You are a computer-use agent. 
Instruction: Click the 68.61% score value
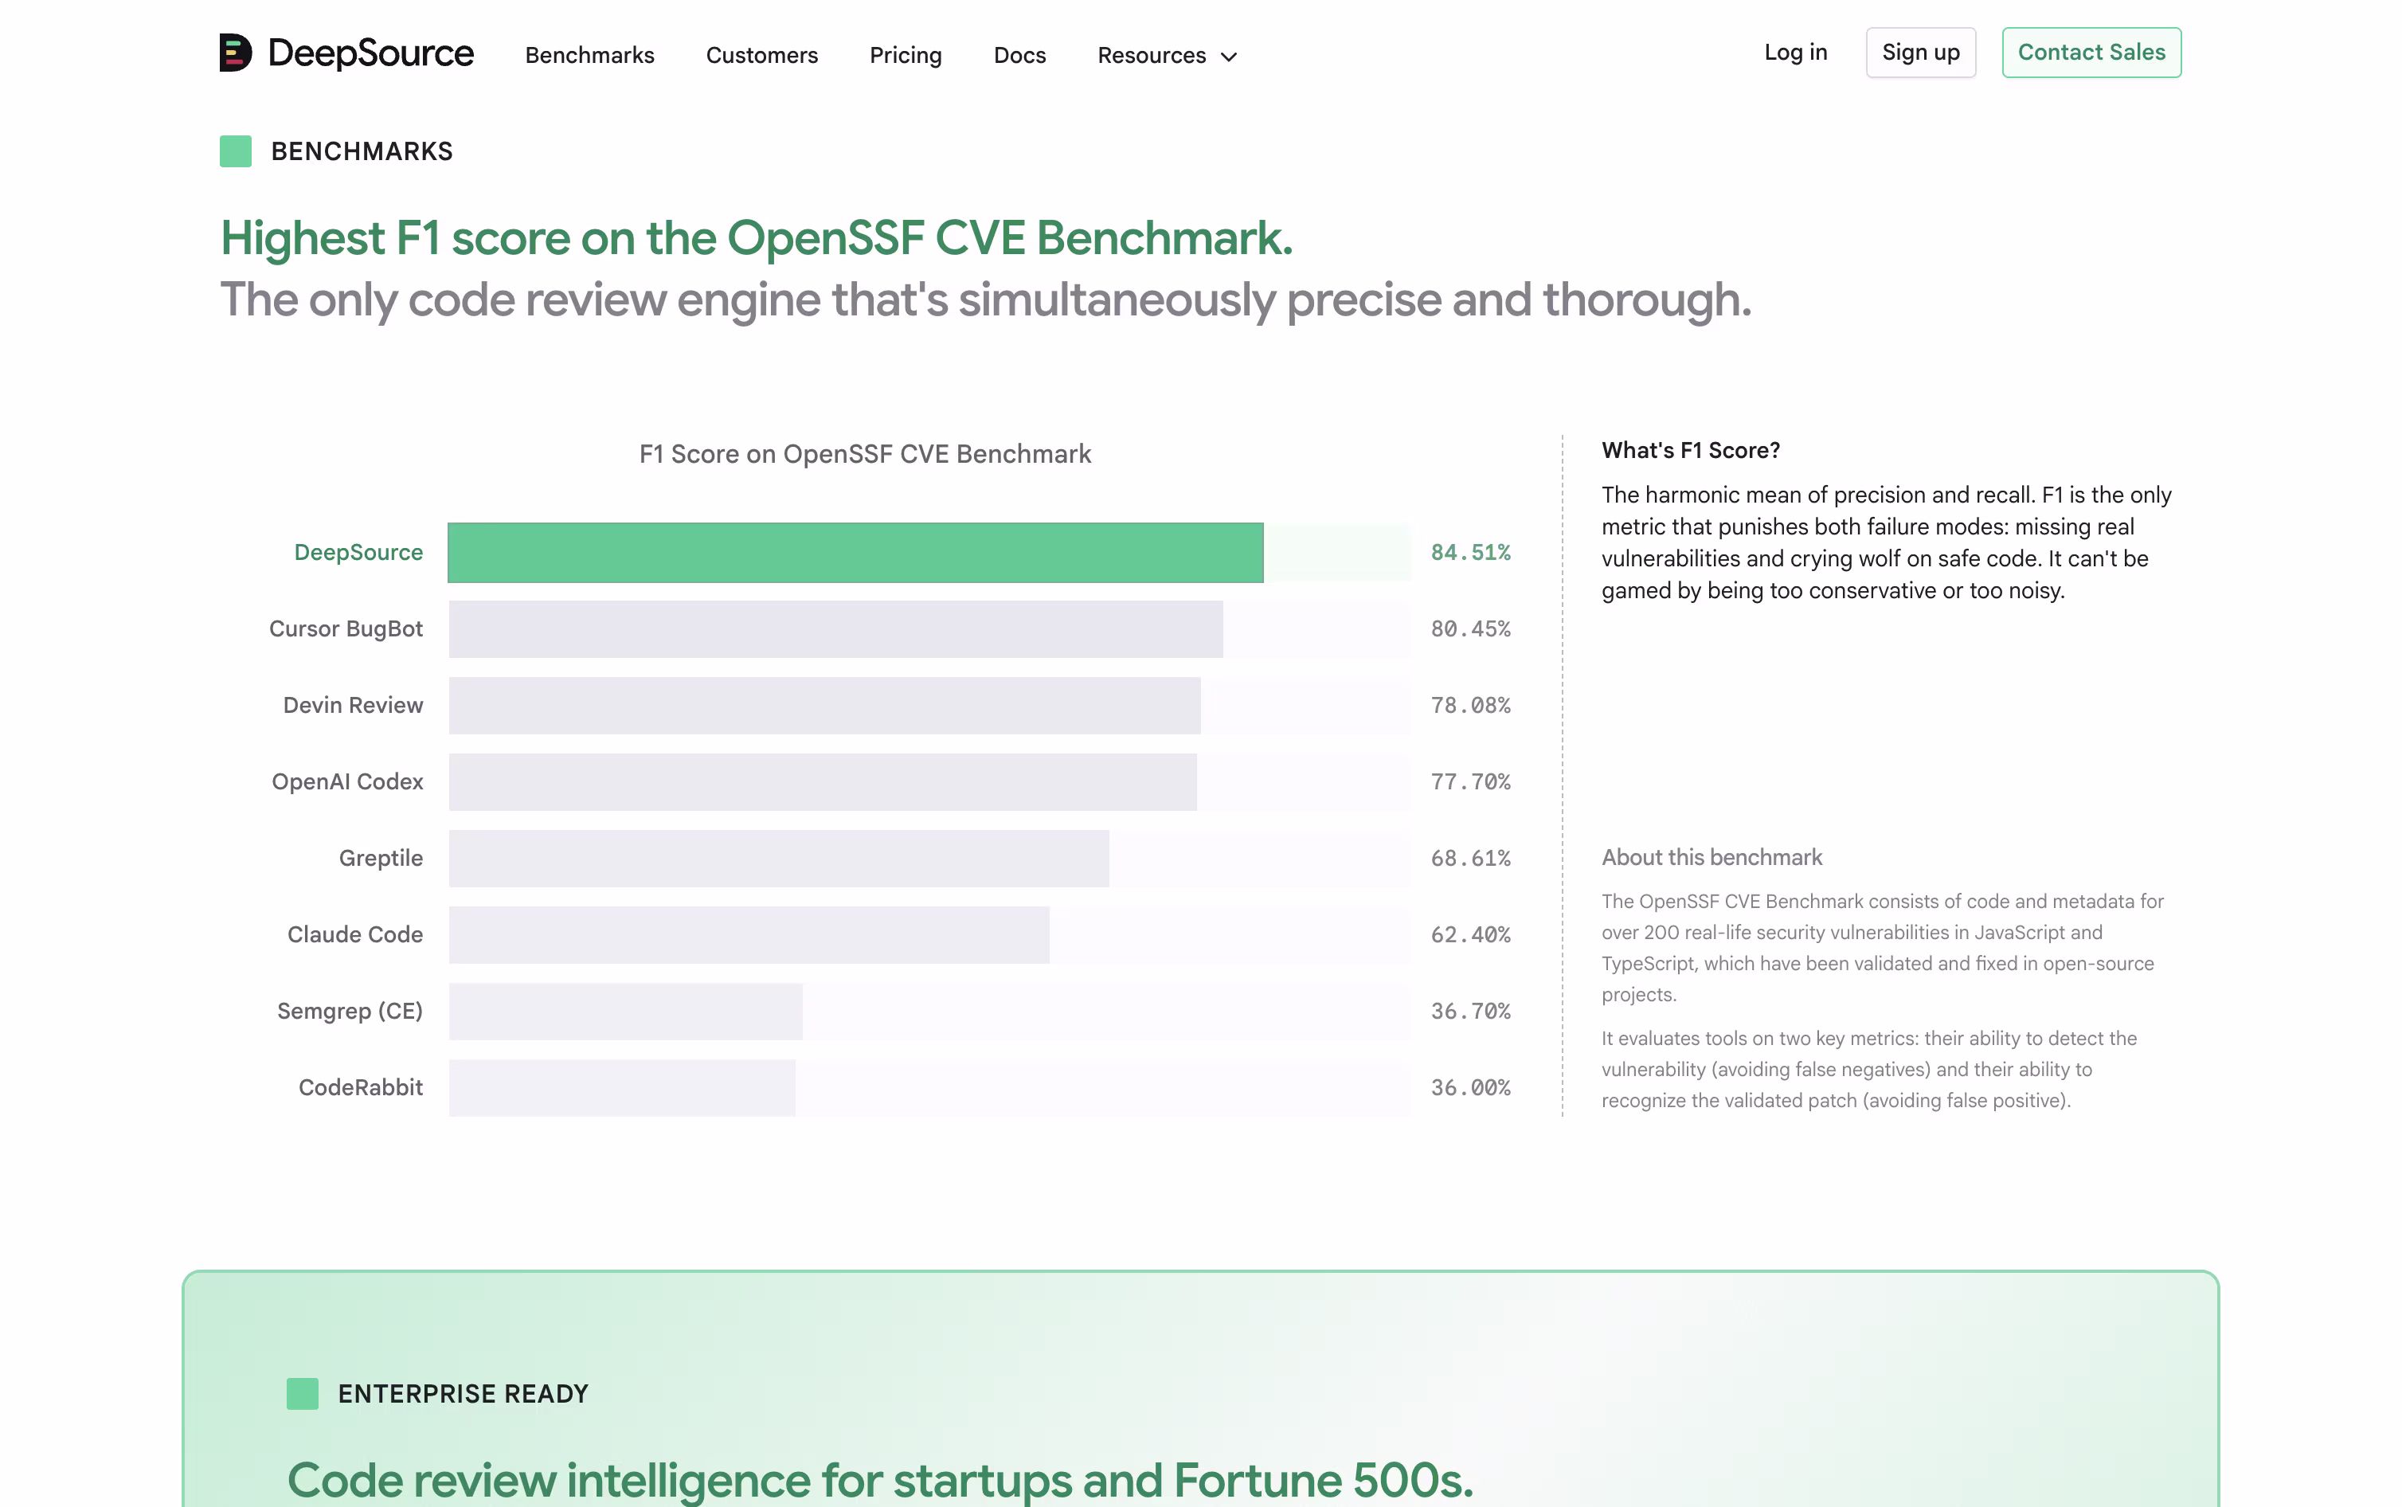tap(1470, 858)
